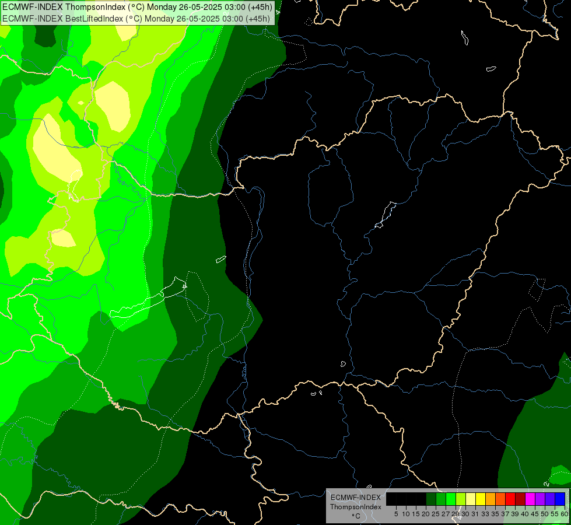Click the '55' tick label on legend

click(x=555, y=514)
